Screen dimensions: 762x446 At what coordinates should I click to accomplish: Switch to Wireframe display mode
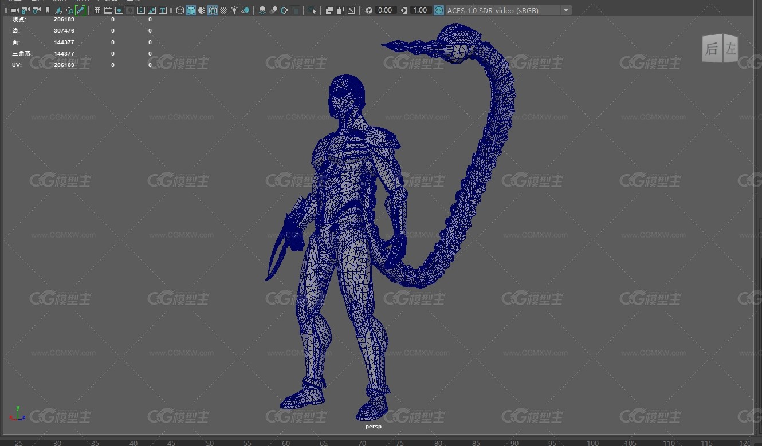180,10
